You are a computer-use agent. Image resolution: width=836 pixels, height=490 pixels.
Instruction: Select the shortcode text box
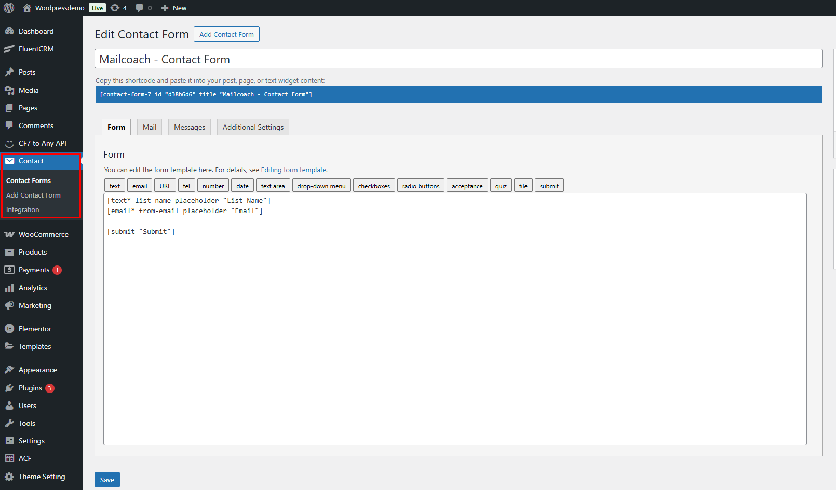click(458, 94)
